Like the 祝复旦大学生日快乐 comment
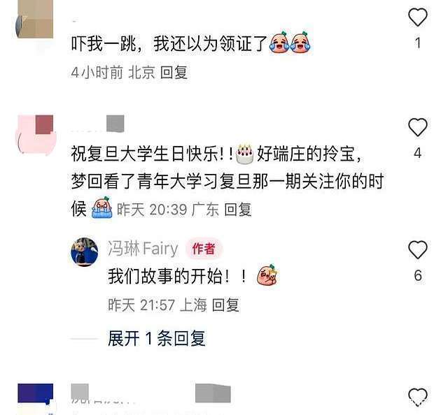 click(418, 127)
